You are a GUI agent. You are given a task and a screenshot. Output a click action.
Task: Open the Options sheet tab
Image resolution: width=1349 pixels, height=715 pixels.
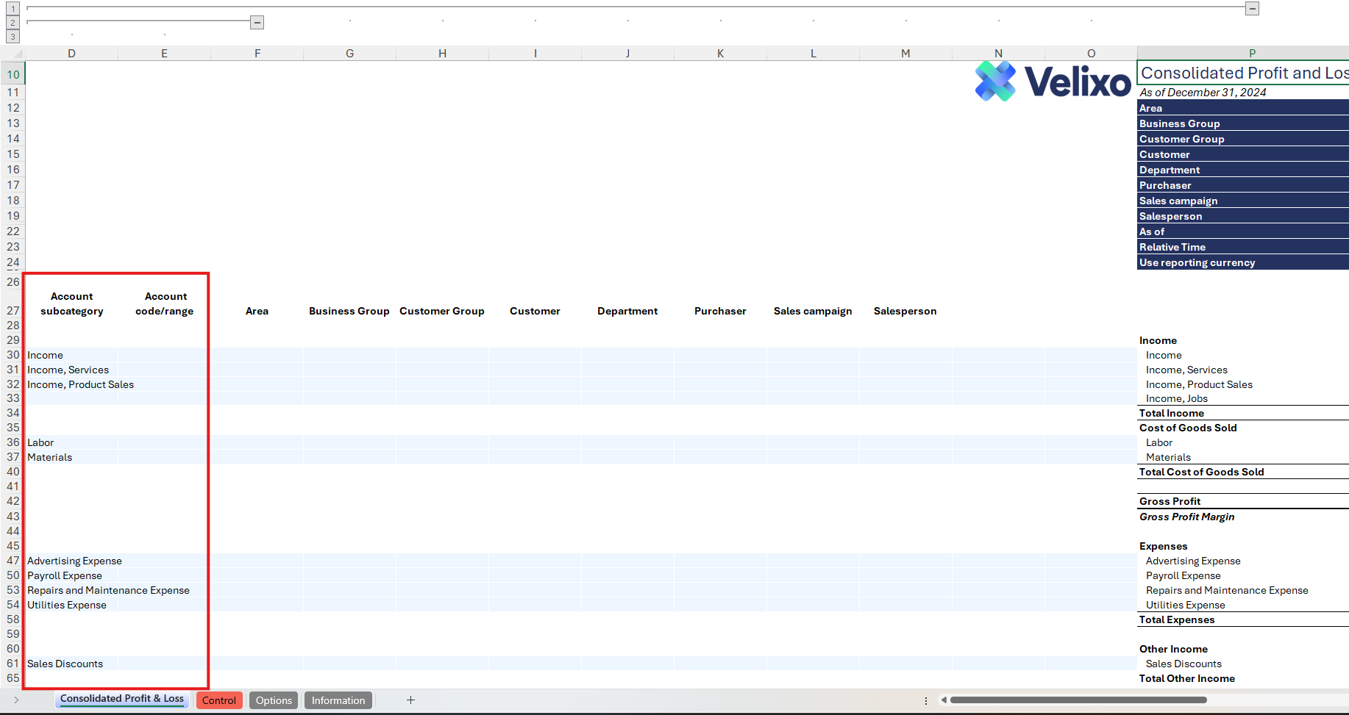[274, 700]
